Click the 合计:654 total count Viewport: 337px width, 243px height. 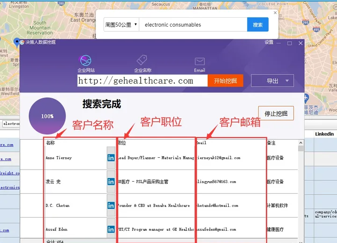(x=54, y=241)
